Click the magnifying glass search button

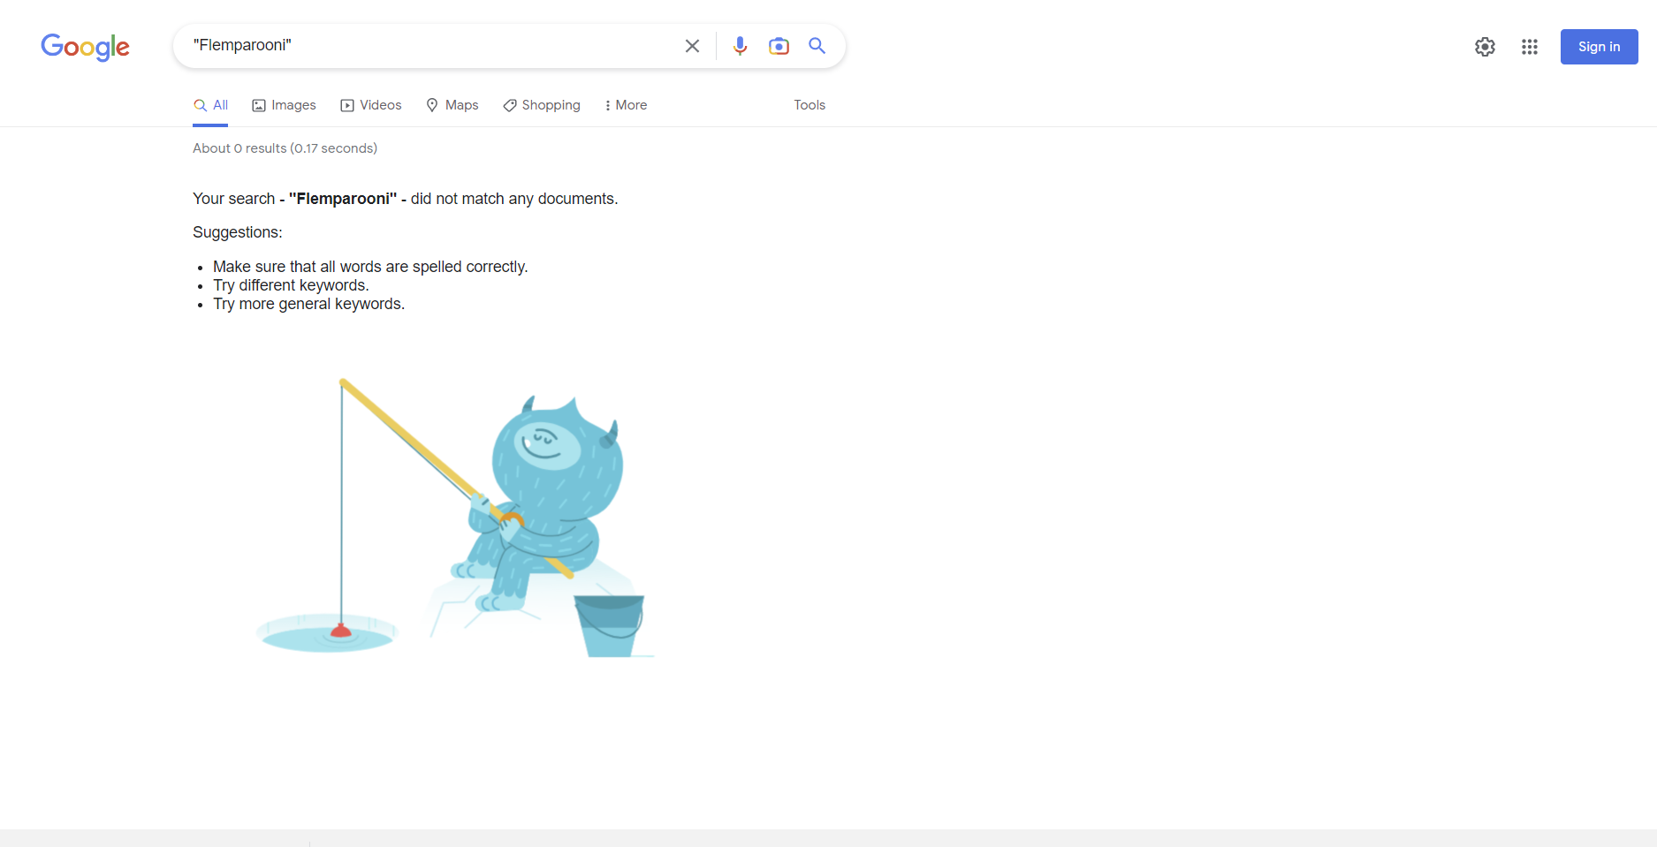[x=817, y=46]
